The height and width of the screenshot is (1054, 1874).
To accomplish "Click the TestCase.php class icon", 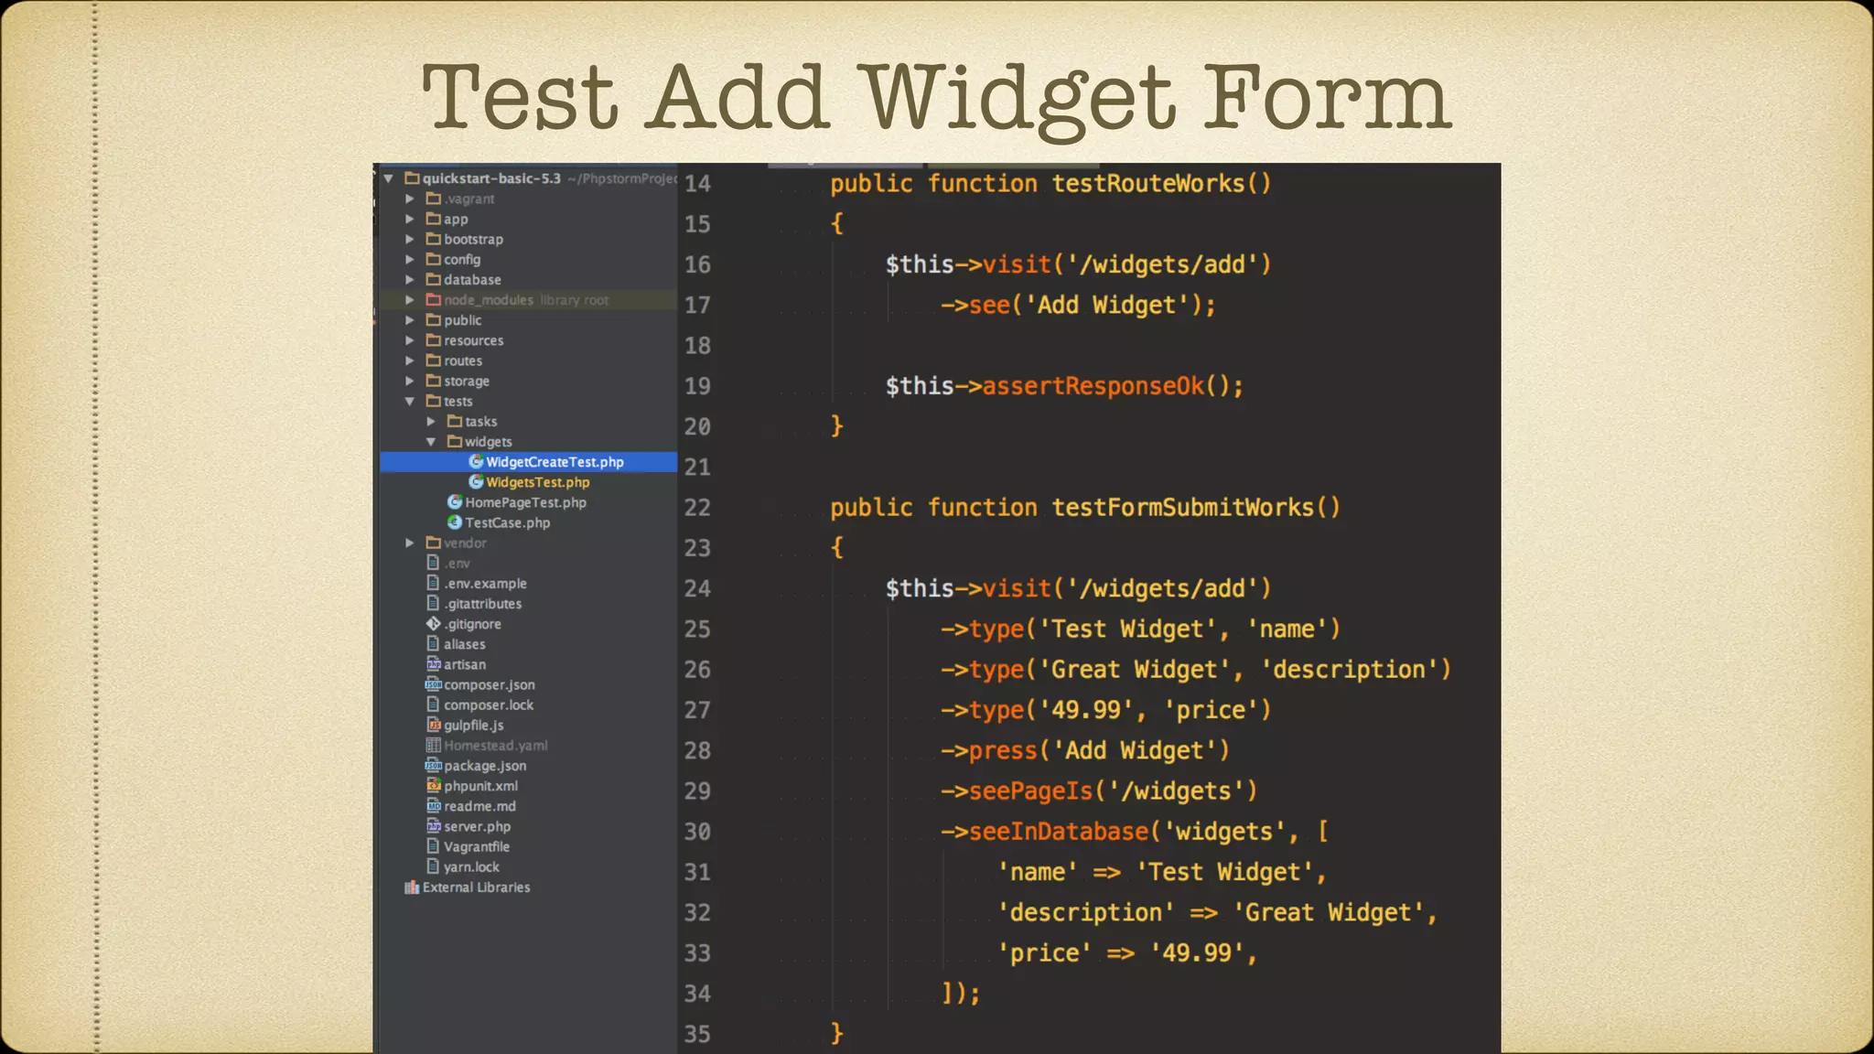I will coord(455,522).
